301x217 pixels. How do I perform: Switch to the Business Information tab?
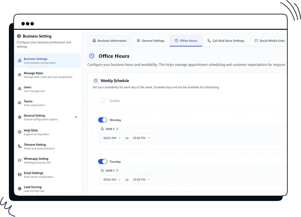(x=109, y=41)
